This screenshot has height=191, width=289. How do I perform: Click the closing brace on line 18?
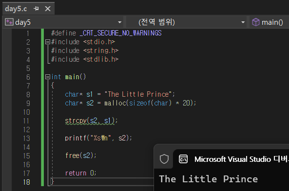click(53, 182)
